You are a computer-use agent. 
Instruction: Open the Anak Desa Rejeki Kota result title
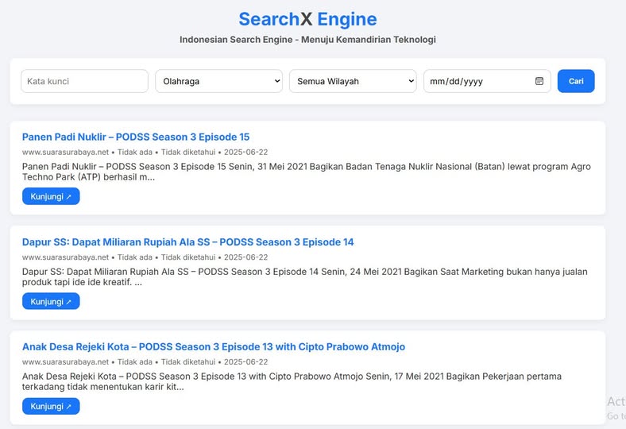(x=214, y=346)
